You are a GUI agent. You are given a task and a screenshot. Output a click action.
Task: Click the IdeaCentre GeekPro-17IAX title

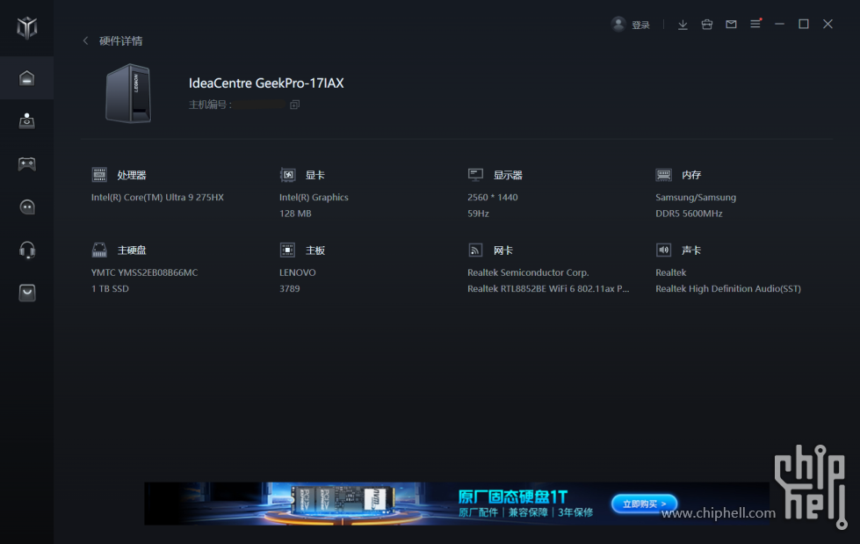266,83
